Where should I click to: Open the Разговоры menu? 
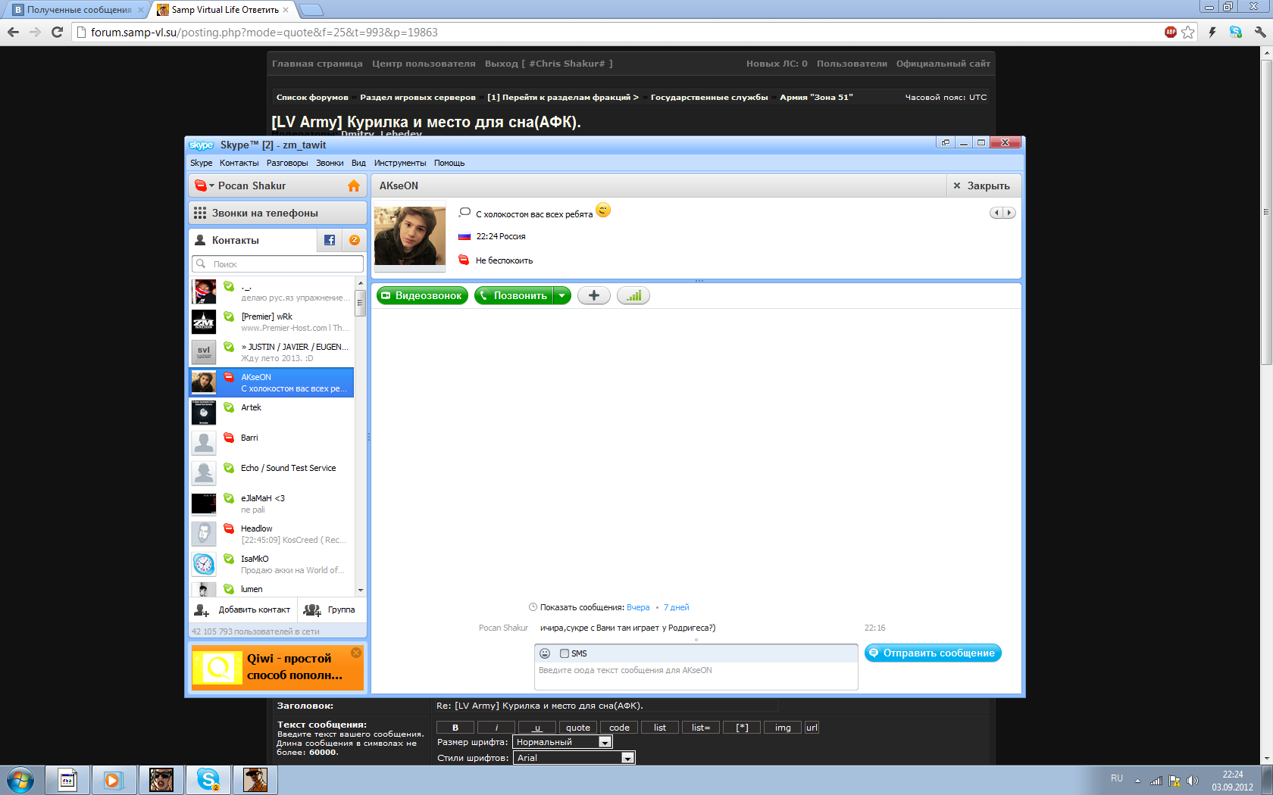point(287,163)
